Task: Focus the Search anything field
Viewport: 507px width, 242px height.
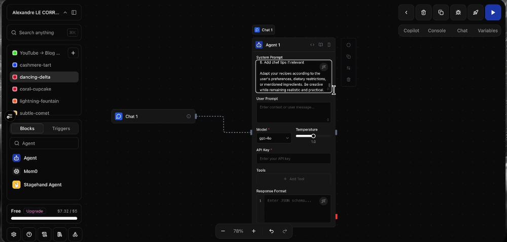Action: click(x=44, y=32)
